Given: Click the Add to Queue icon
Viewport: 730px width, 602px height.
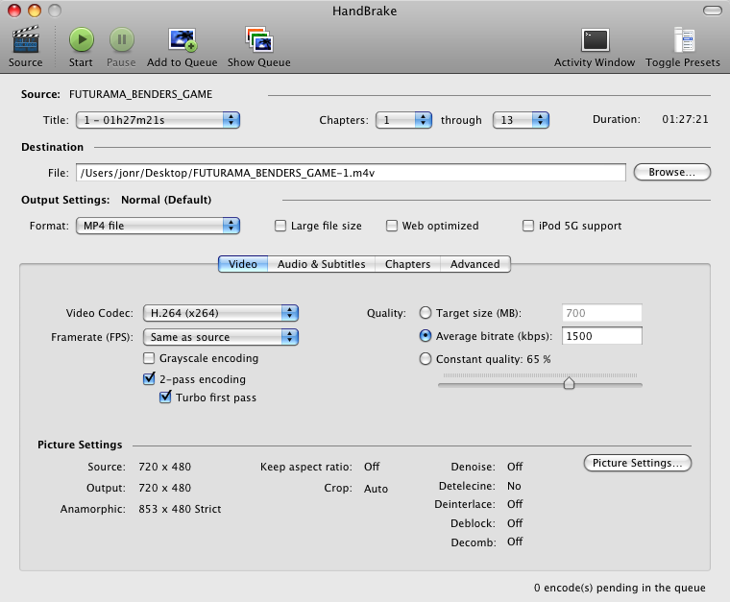Looking at the screenshot, I should click(x=182, y=40).
